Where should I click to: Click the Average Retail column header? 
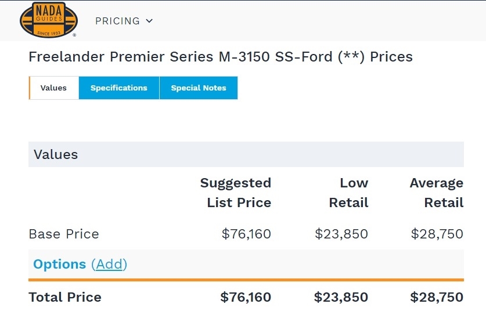437,193
